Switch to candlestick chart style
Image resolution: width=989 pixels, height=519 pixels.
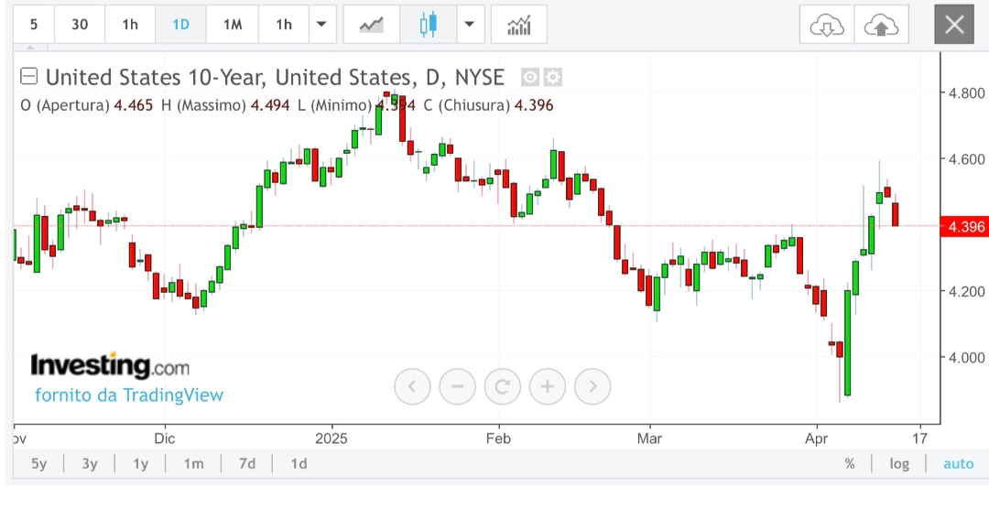[x=429, y=25]
